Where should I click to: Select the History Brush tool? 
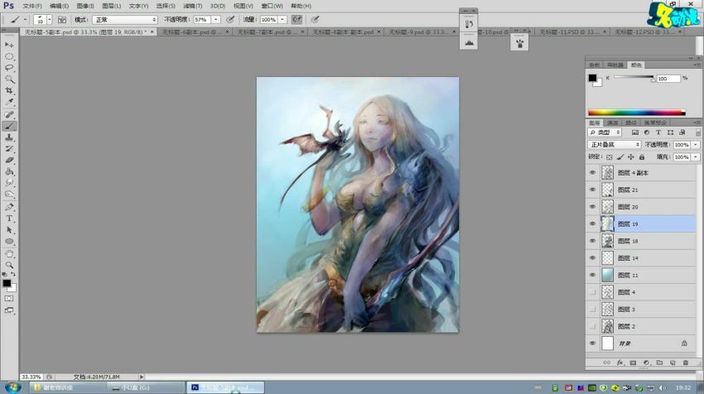point(9,149)
